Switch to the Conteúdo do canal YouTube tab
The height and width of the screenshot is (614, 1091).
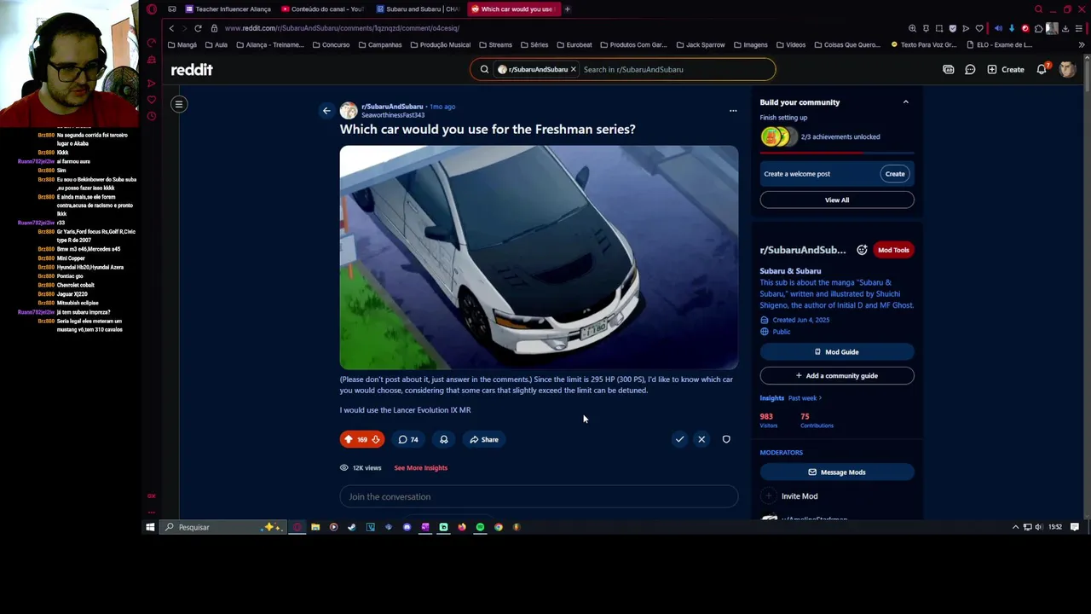click(x=321, y=9)
